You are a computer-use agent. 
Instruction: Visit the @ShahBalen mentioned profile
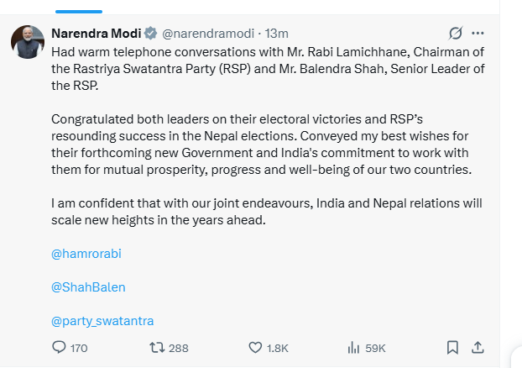(x=88, y=287)
